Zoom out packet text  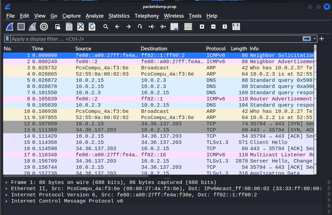tap(213, 27)
